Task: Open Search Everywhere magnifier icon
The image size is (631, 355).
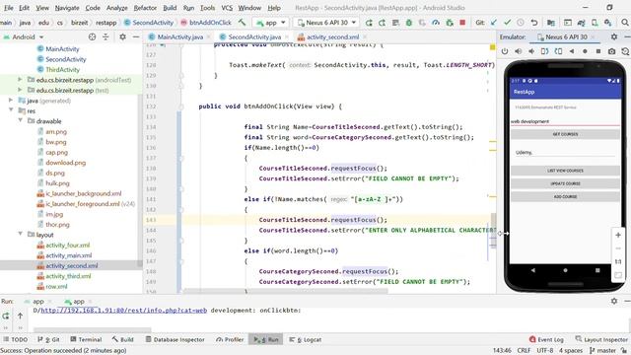Action: coord(625,23)
